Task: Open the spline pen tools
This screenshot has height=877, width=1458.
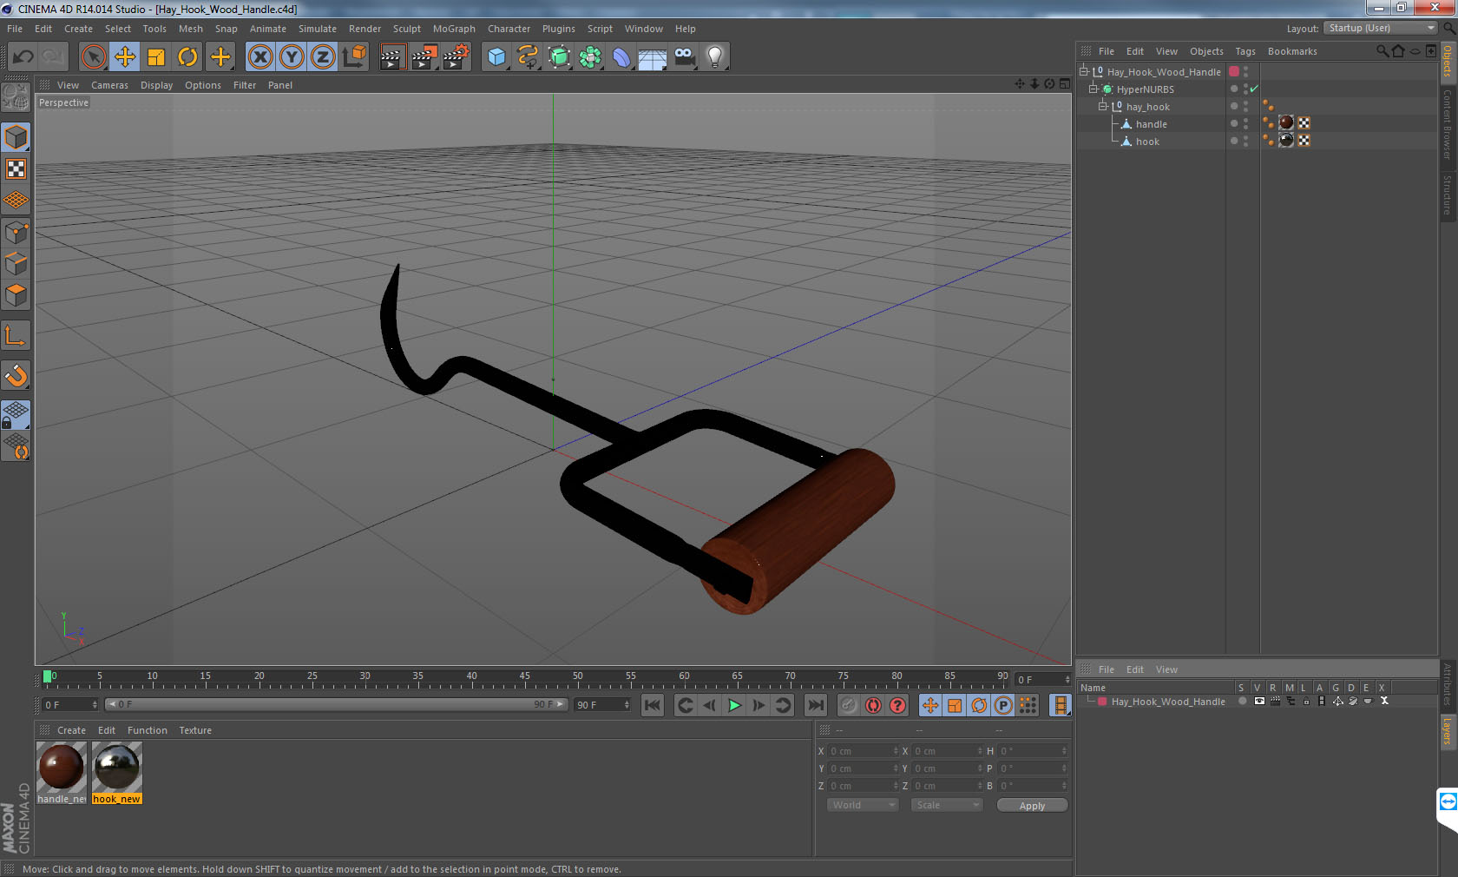Action: click(x=528, y=57)
